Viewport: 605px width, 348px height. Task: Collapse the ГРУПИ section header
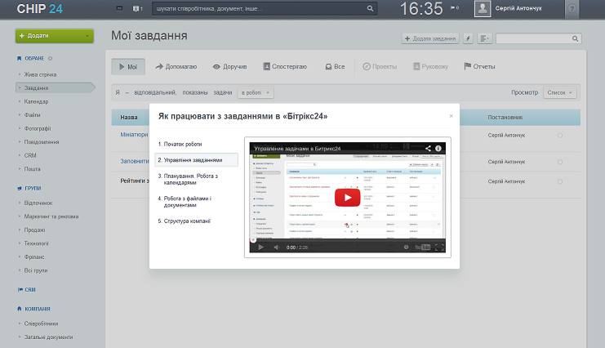point(33,189)
